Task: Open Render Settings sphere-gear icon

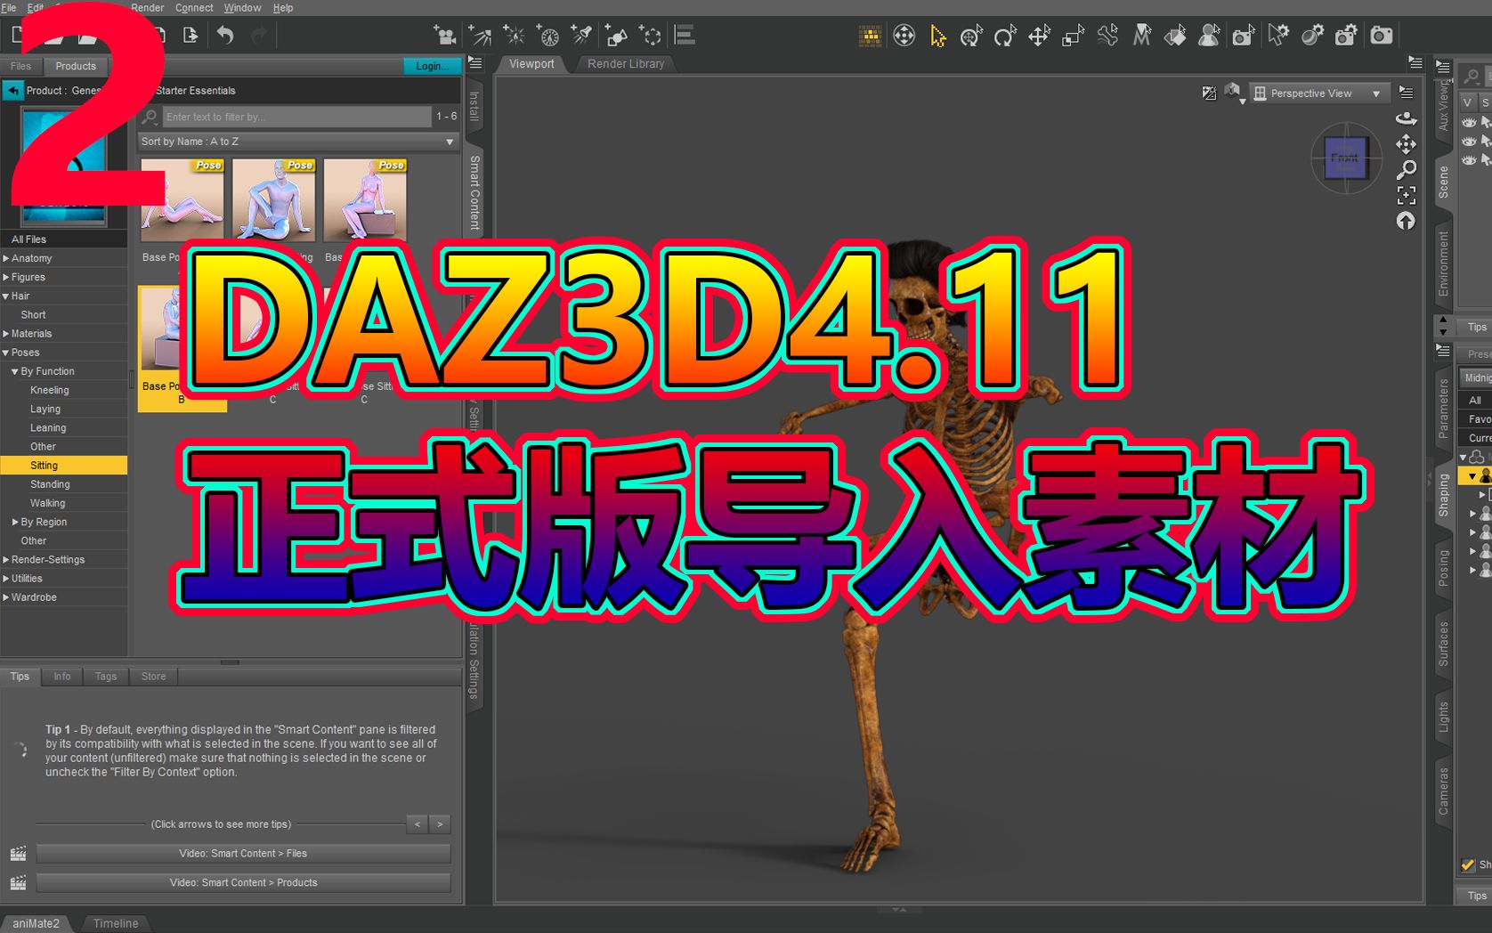Action: [1312, 36]
